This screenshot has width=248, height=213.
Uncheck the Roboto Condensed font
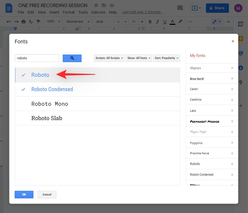coord(52,89)
